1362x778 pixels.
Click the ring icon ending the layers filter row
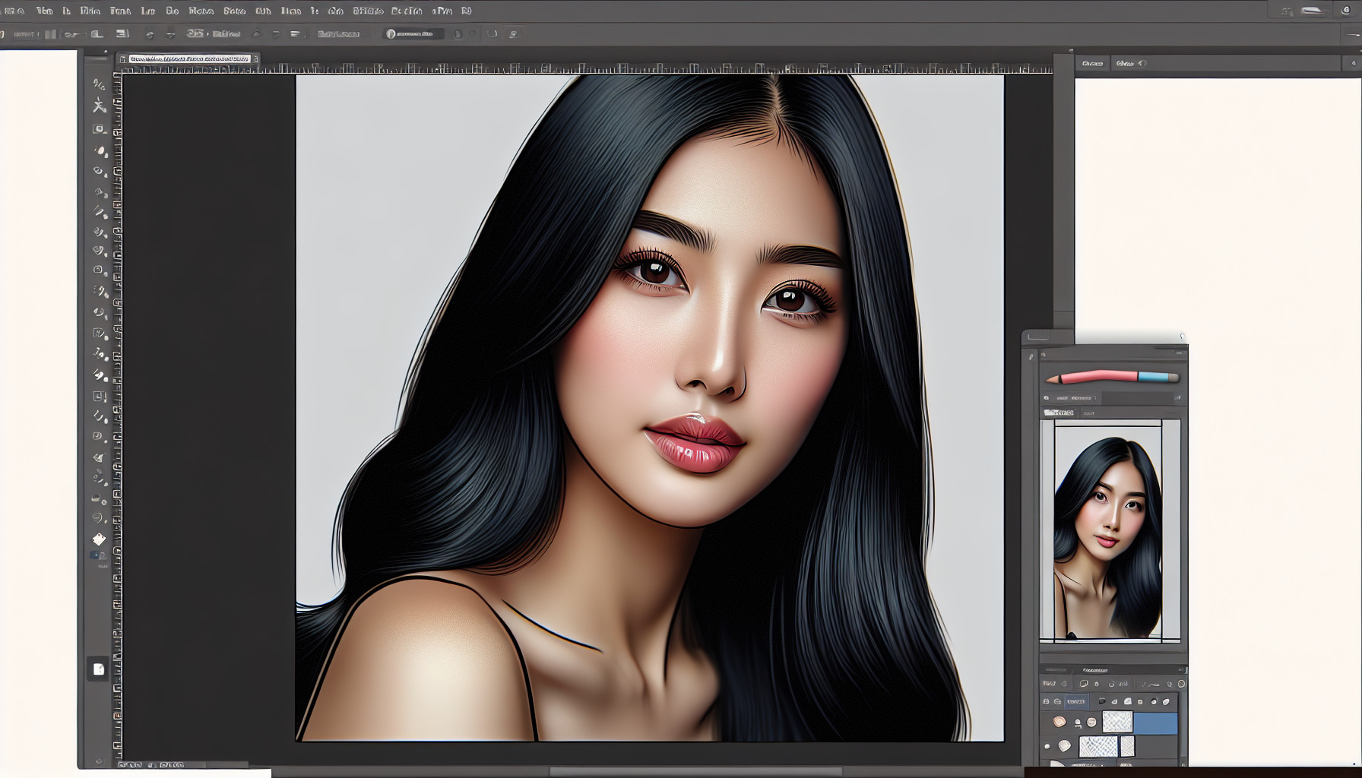(1181, 684)
